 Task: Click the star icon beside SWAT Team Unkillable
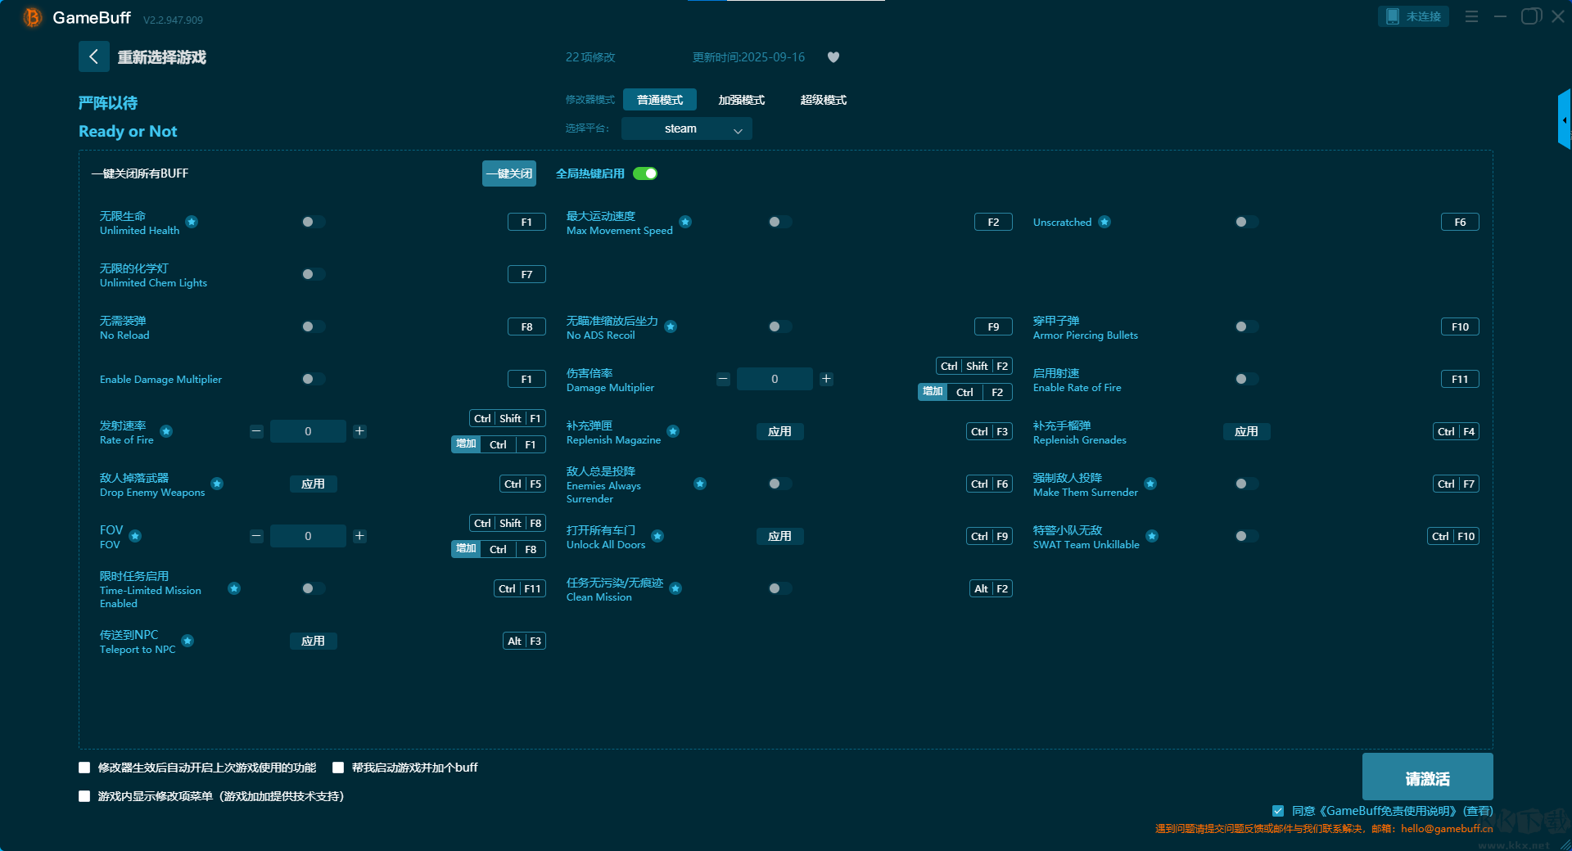[1152, 536]
